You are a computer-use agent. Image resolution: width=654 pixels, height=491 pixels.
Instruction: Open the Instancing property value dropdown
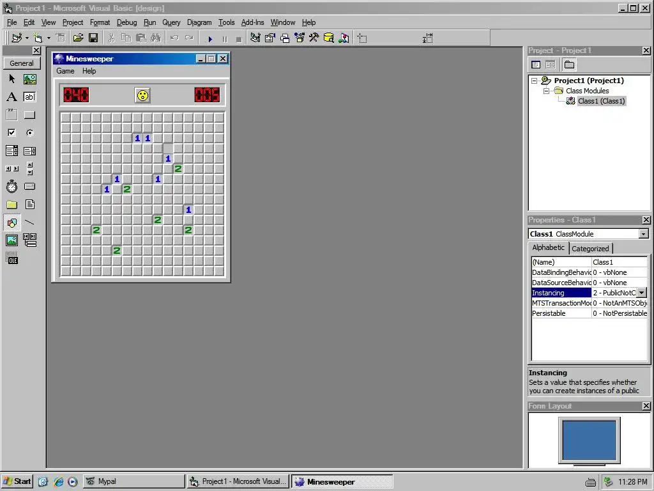642,293
